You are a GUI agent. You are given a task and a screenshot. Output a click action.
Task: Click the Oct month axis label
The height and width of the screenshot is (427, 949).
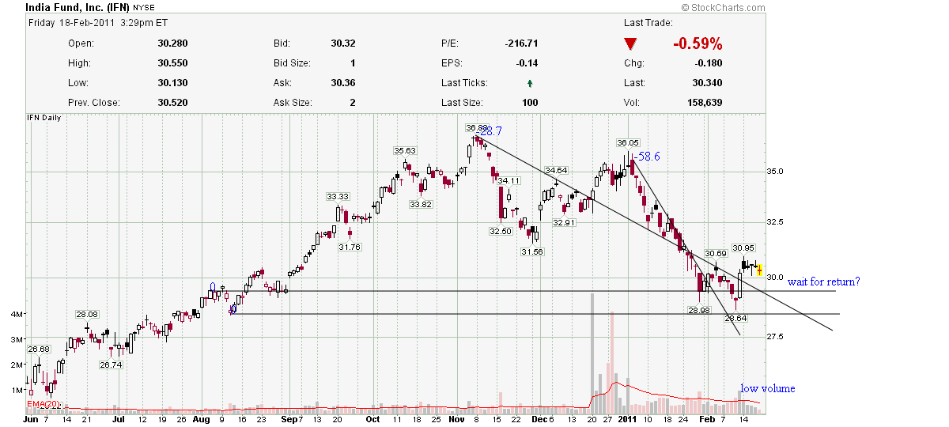372,420
